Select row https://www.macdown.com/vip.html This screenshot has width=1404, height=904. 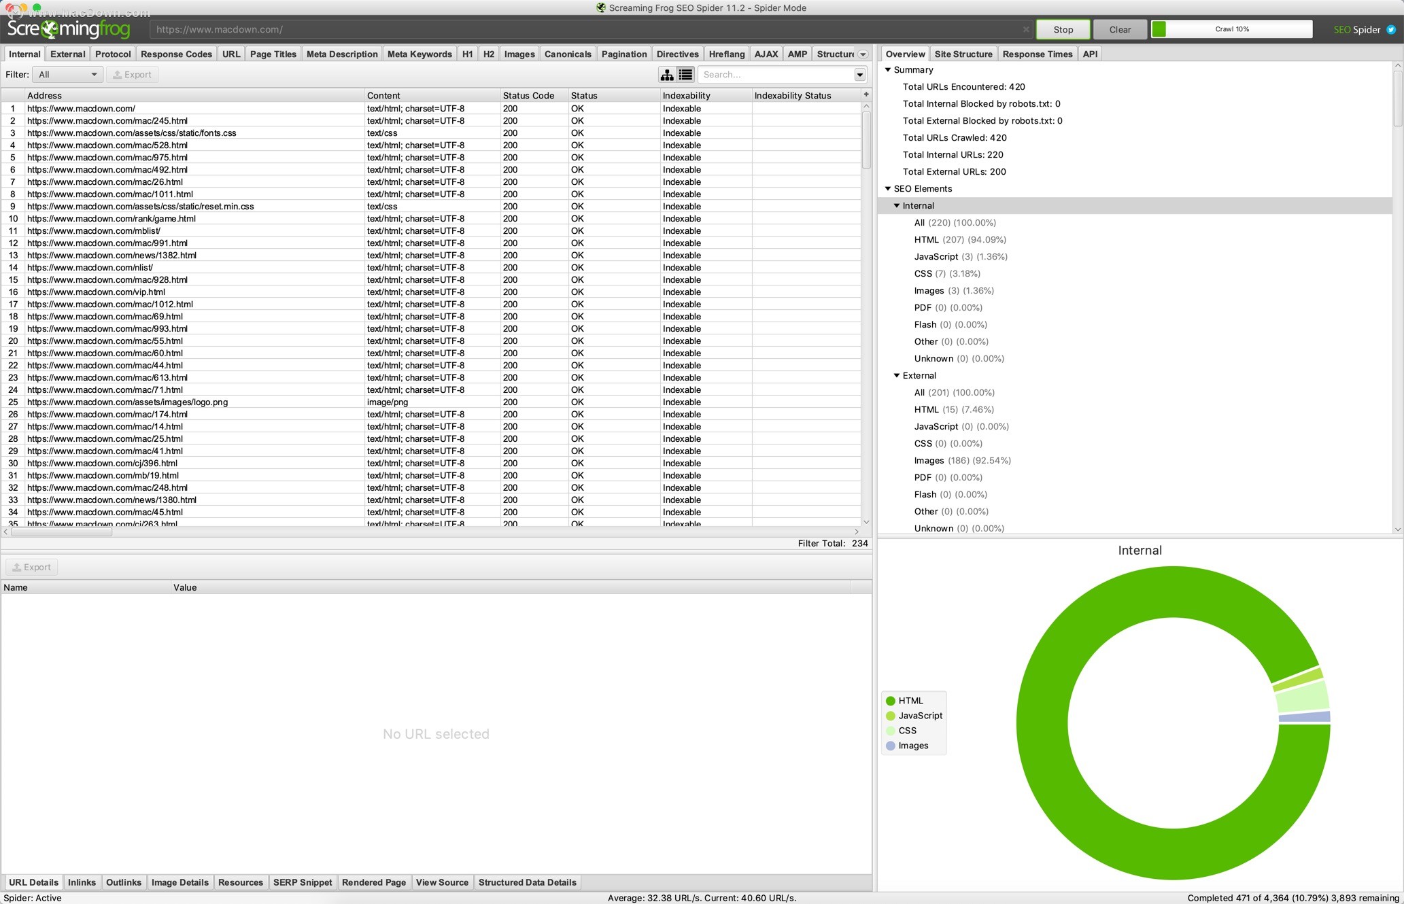(x=432, y=292)
